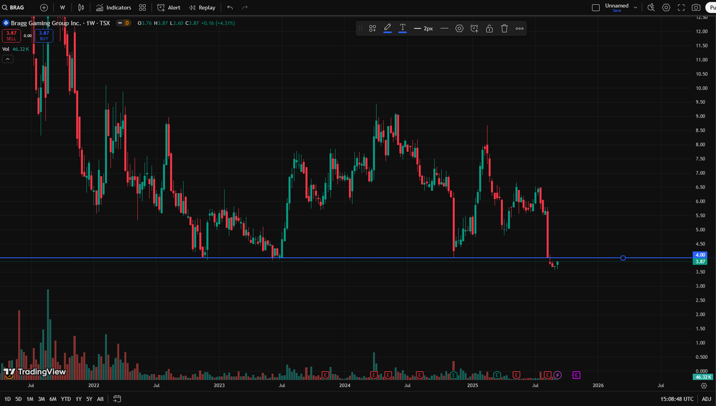Click the 46.32K volume axis label
Viewport: 716px width, 406px height.
pyautogui.click(x=702, y=377)
